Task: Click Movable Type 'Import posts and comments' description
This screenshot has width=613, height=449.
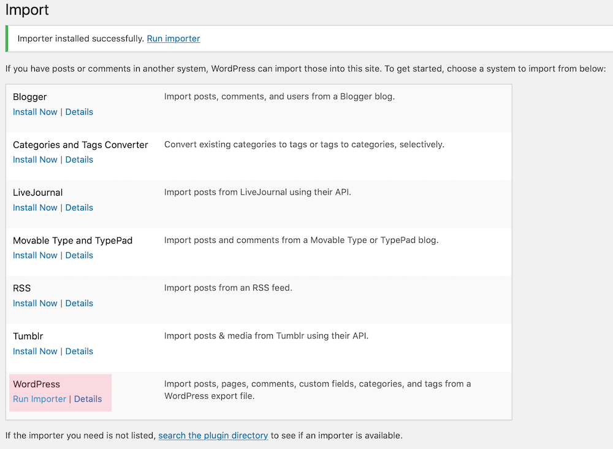Action: 302,240
